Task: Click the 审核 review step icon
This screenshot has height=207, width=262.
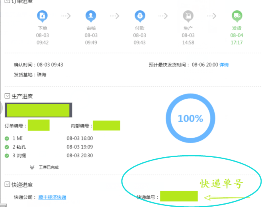Action: (91, 16)
